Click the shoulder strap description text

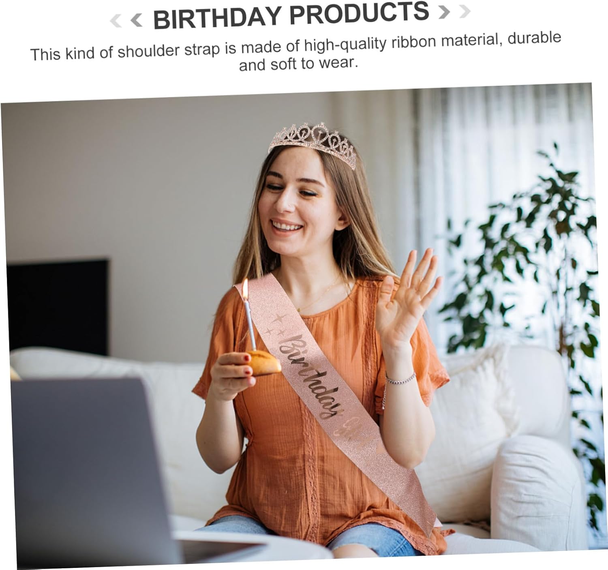296,51
